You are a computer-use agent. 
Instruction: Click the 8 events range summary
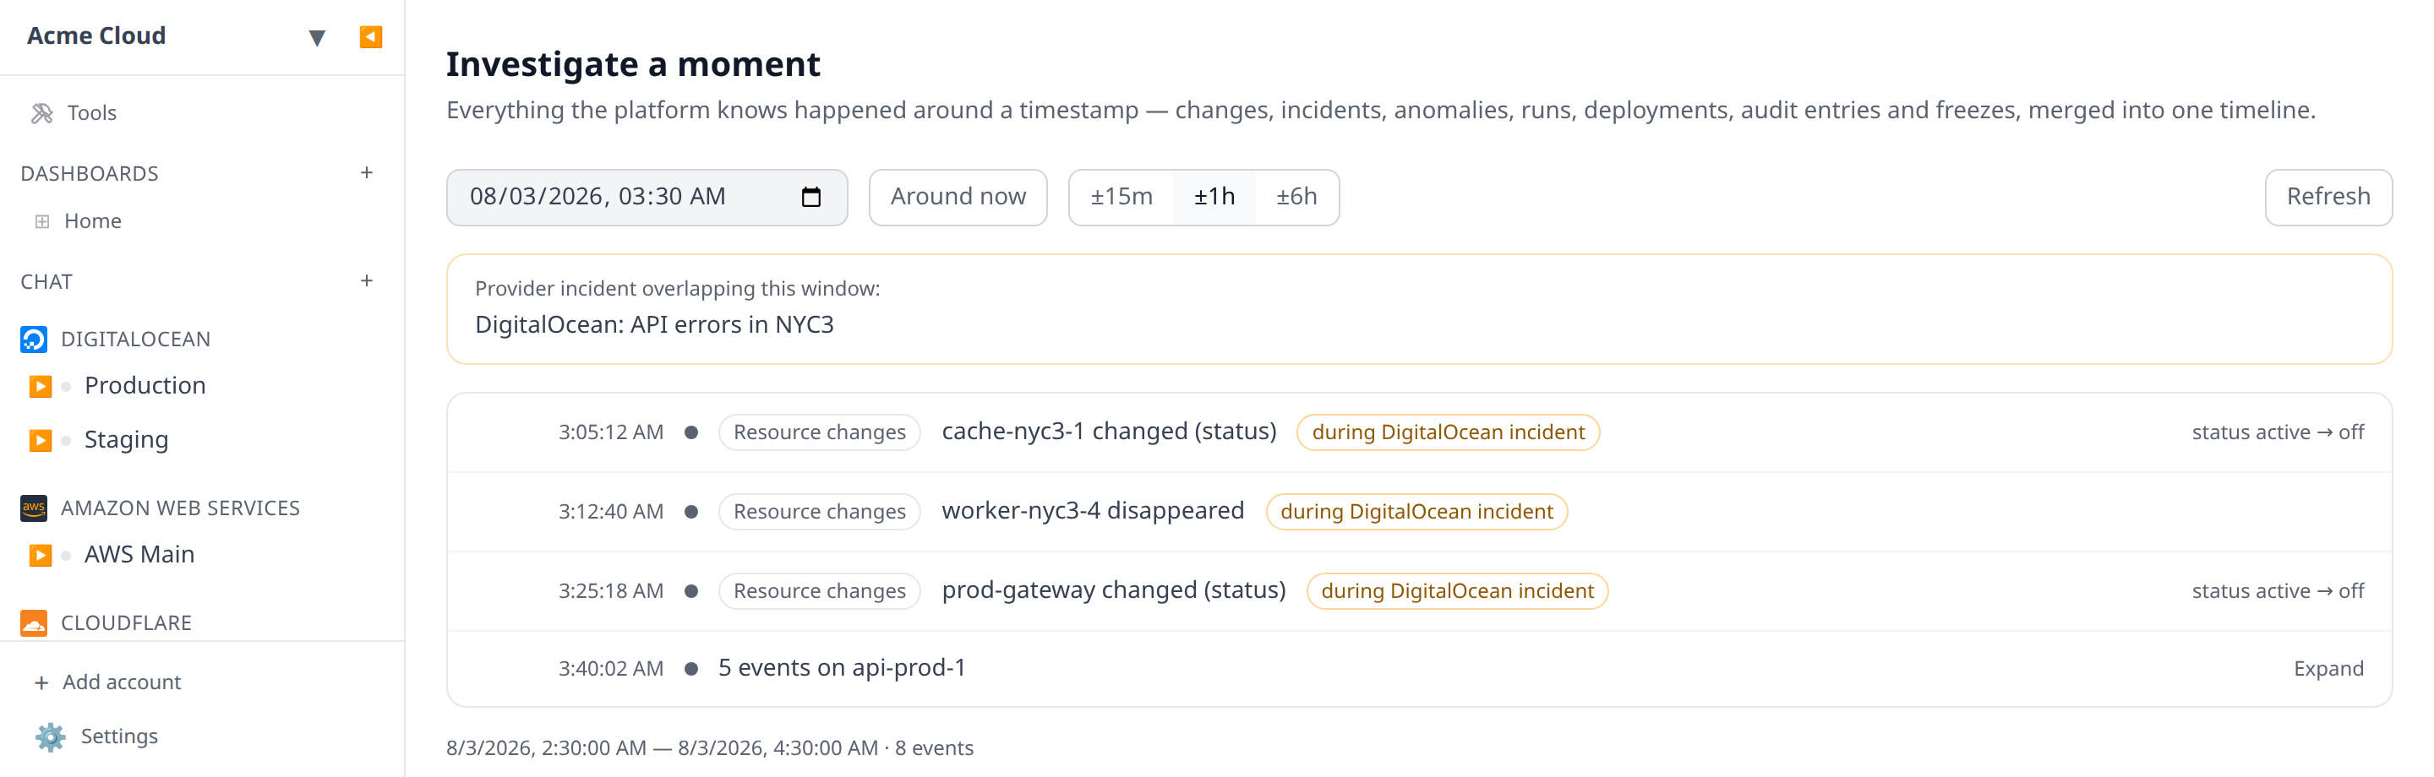coord(710,747)
